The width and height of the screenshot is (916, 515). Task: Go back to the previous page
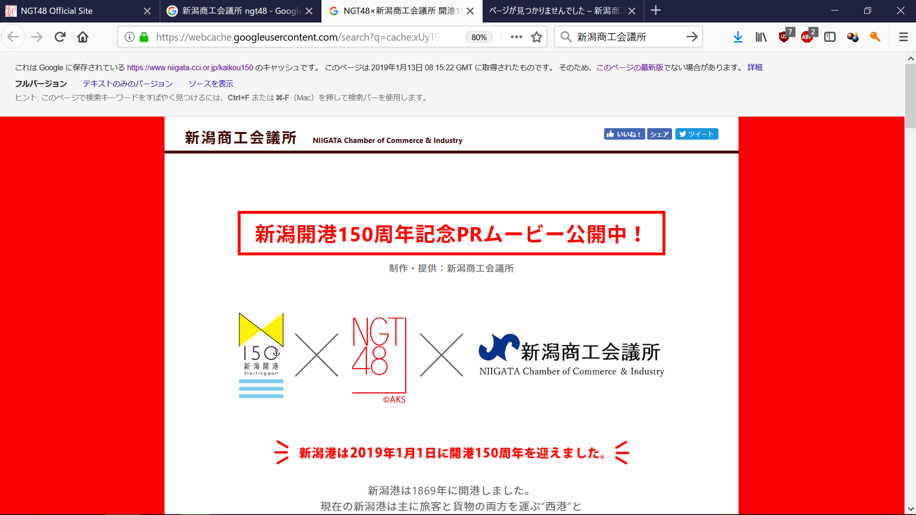(x=13, y=37)
